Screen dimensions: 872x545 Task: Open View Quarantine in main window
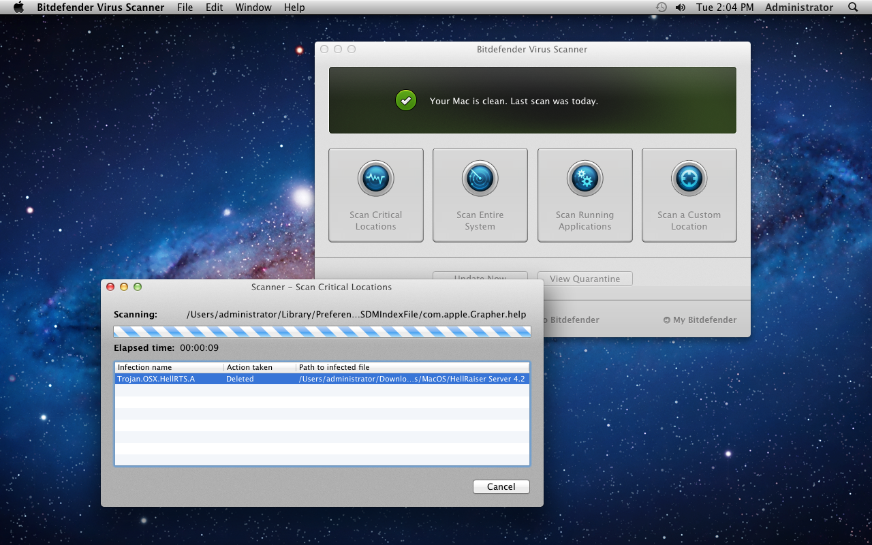[585, 279]
